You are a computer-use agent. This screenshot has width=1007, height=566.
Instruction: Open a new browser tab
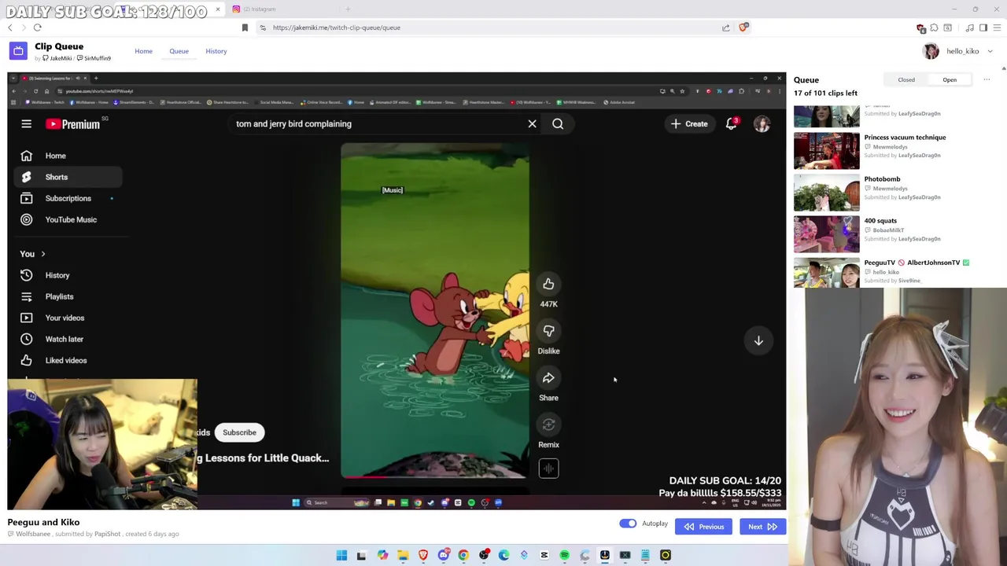348,9
